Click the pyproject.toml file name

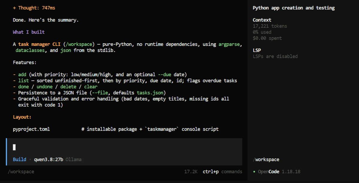[x=31, y=129]
